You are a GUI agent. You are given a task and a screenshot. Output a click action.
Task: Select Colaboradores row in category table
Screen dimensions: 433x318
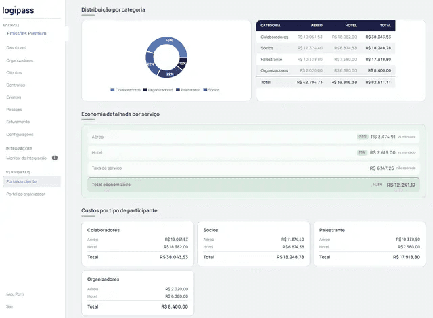click(326, 37)
